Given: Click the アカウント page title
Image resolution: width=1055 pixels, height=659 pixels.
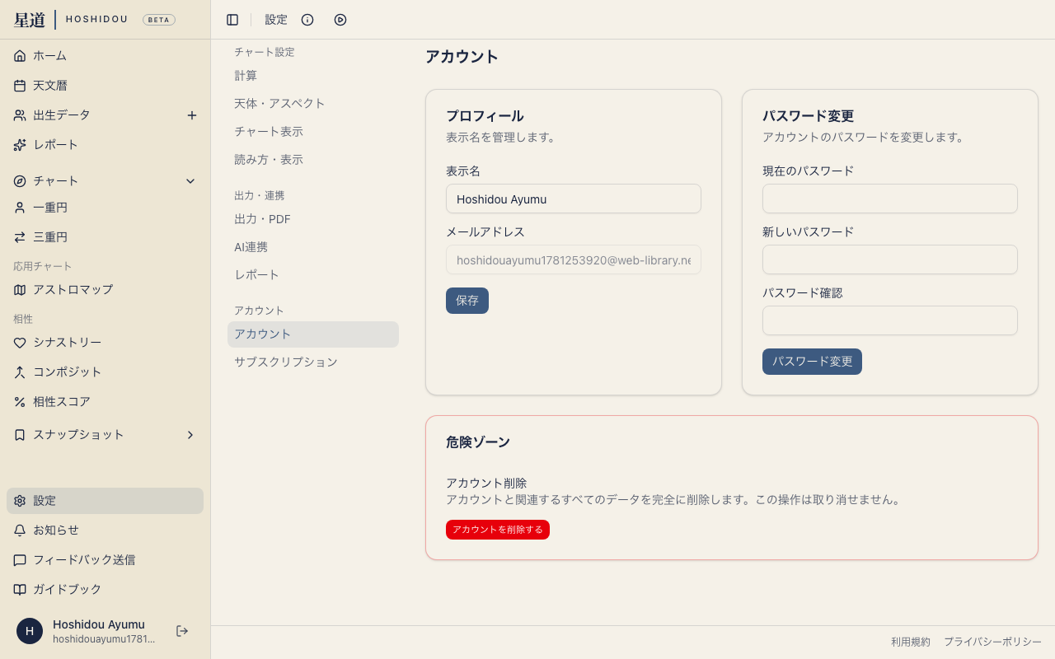Looking at the screenshot, I should [462, 57].
